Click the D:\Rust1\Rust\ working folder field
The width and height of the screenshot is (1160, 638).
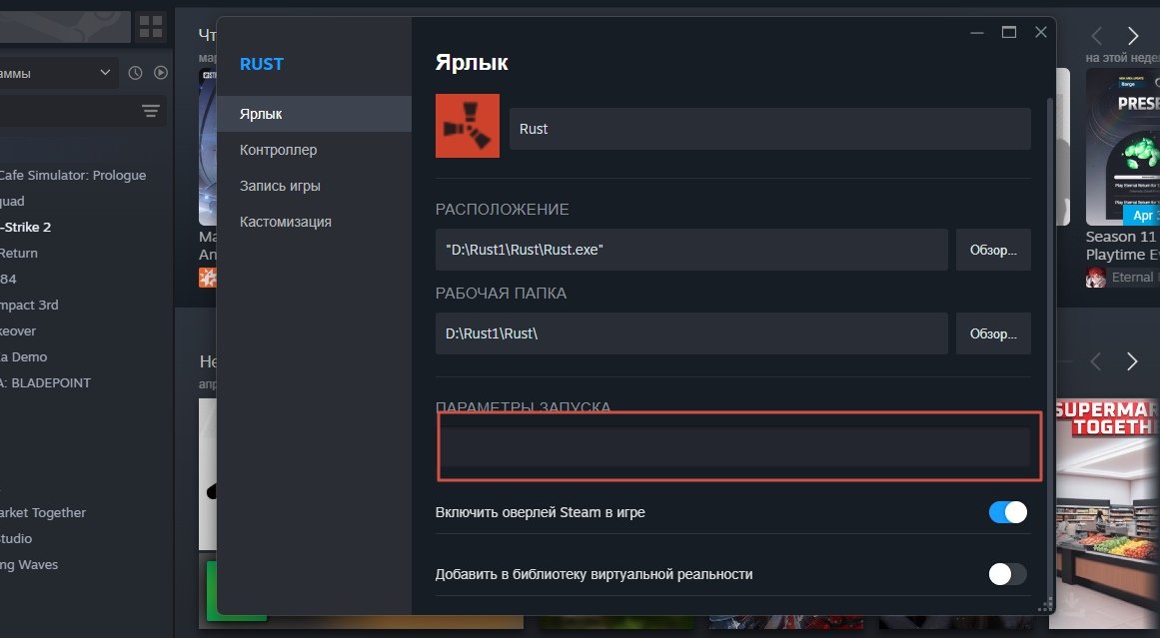pyautogui.click(x=691, y=333)
